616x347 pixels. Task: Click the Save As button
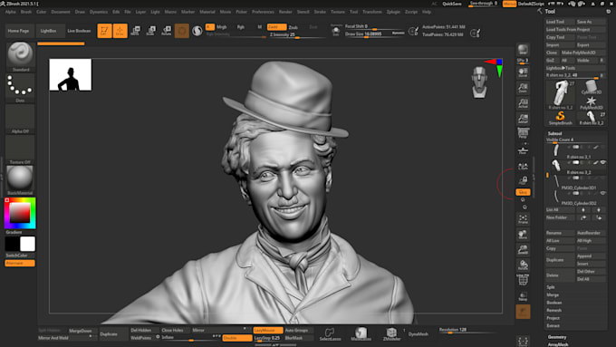point(591,22)
